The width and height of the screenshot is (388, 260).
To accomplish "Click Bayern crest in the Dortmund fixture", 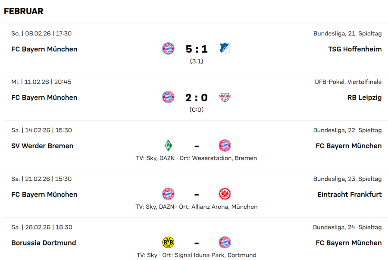I will coord(225,243).
